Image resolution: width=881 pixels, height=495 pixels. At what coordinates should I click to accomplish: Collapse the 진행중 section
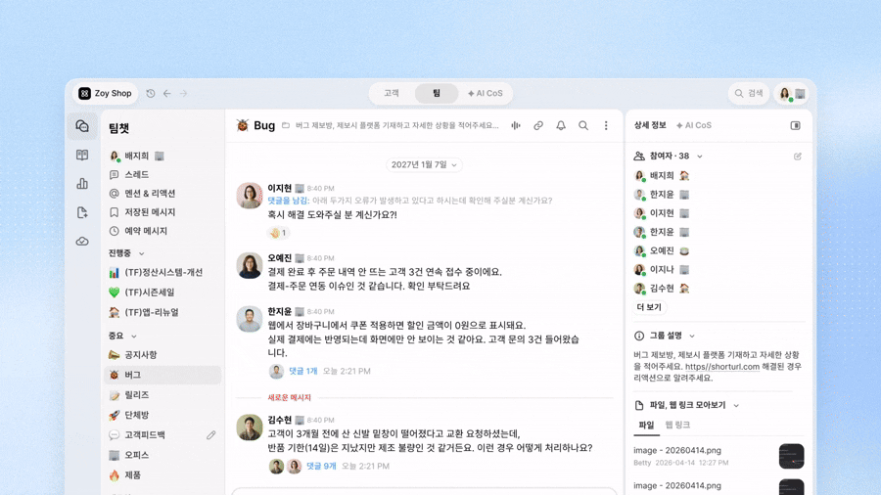[126, 253]
